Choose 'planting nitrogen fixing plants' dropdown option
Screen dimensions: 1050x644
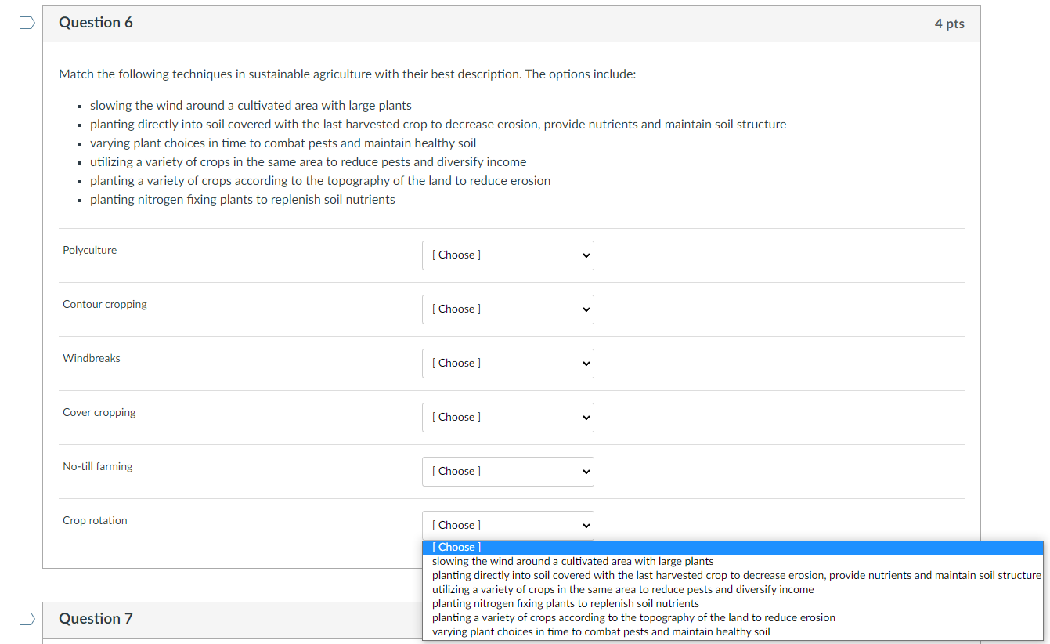point(733,604)
